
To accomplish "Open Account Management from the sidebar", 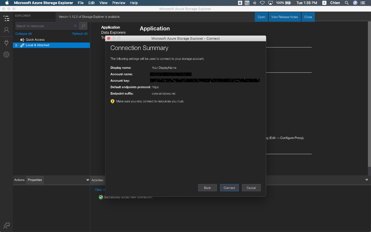I will [6, 30].
